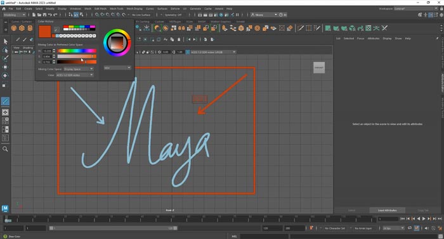Click the first teal shelf icon
The image size is (444, 239).
click(328, 28)
